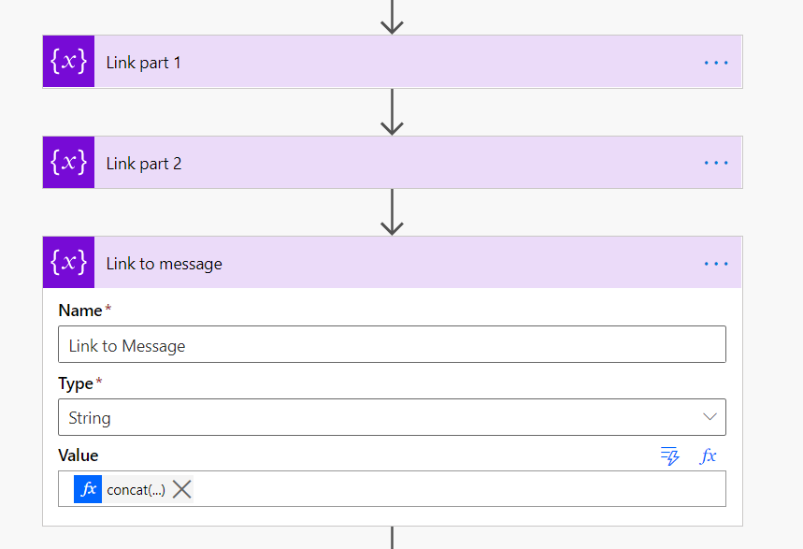Select the concat(...) expression token
The image size is (803, 549).
(x=136, y=489)
